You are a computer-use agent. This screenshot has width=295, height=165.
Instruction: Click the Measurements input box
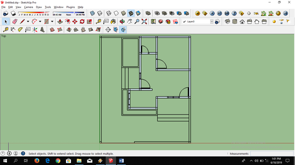click(x=271, y=154)
